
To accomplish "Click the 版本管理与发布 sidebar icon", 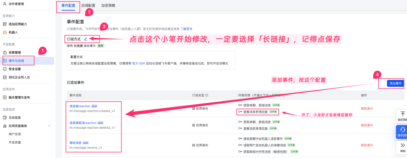I will (x=5, y=97).
